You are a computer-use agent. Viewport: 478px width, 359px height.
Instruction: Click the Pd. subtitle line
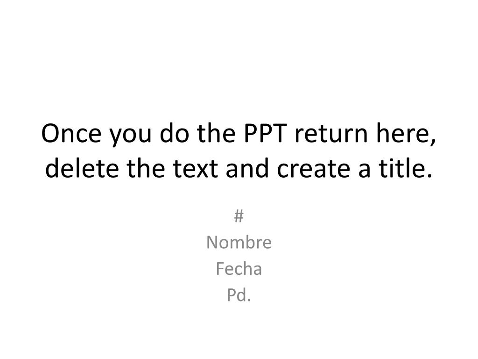[239, 295]
